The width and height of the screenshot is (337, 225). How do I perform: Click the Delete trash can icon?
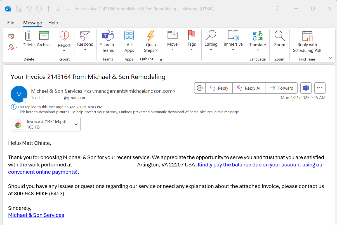(x=28, y=36)
